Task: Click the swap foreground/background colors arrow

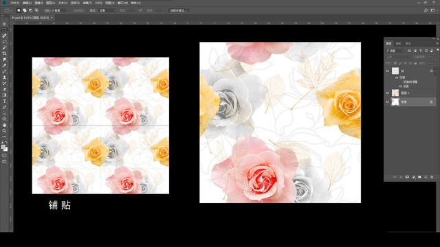Action: coord(6,142)
